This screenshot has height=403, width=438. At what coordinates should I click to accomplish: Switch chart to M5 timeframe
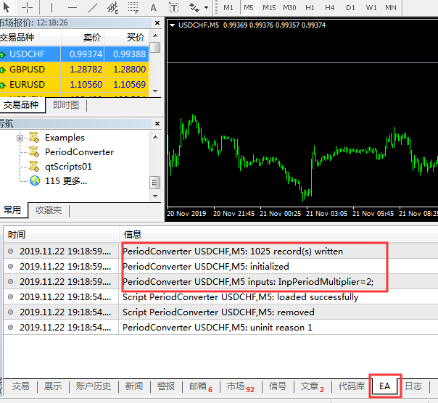click(248, 7)
